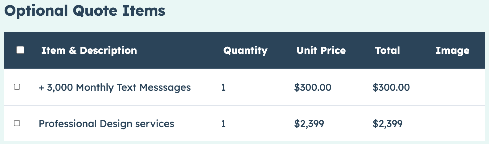Click the empty Image cell for Design services row

[452, 124]
